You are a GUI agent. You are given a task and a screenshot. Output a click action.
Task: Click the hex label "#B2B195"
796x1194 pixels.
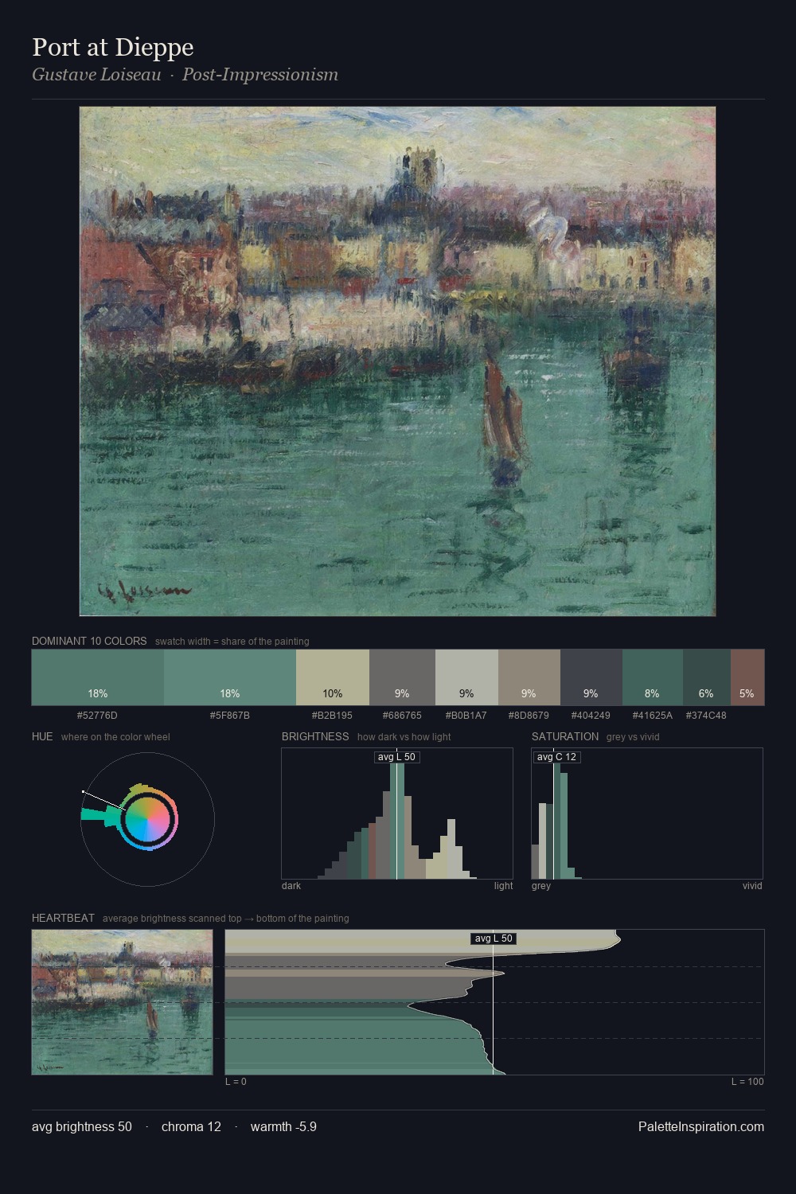point(332,716)
